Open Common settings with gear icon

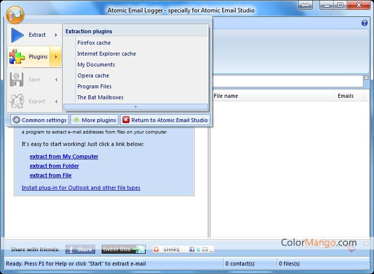(39, 120)
